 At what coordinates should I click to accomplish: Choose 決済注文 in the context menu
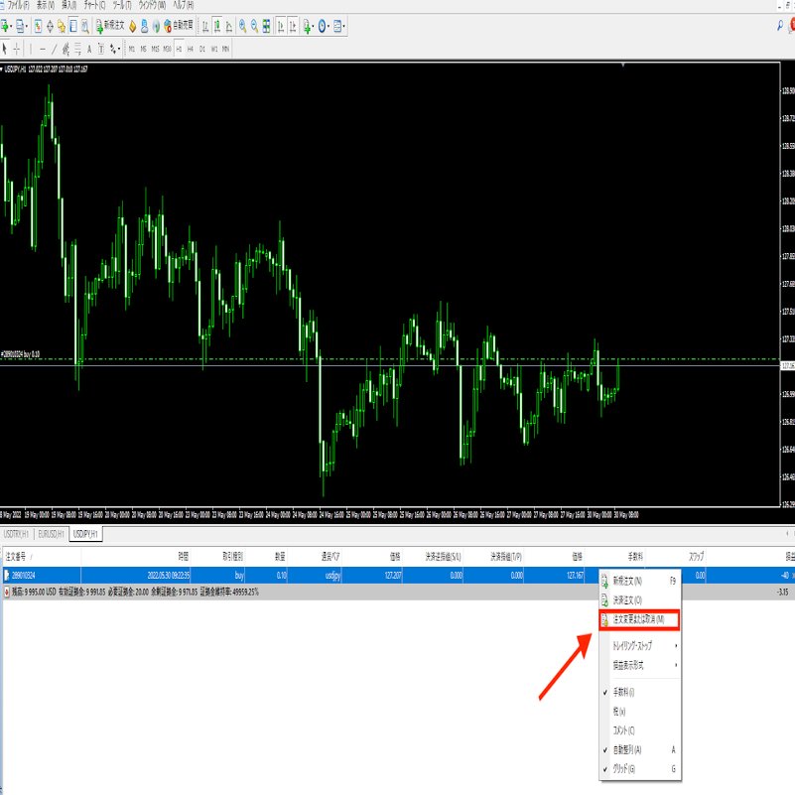click(x=640, y=600)
